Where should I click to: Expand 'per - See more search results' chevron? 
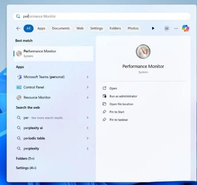pos(88,118)
